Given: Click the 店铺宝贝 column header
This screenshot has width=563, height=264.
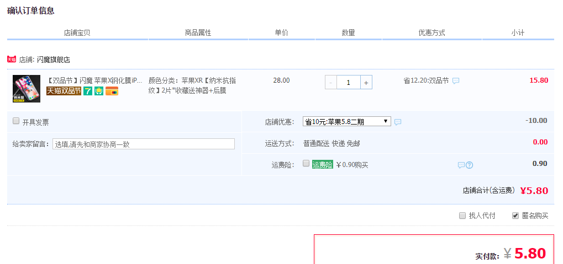Looking at the screenshot, I should click(77, 33).
